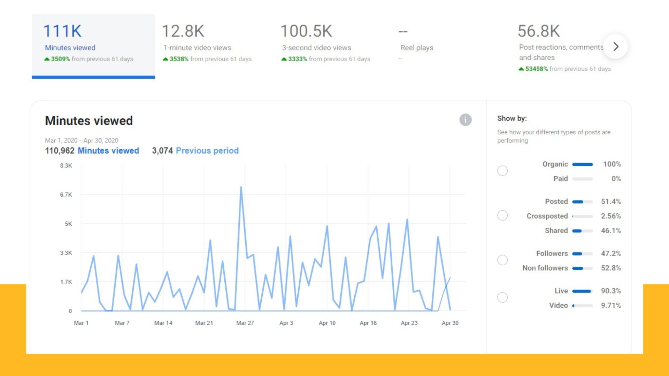The image size is (669, 376).
Task: Click the Mar 27 peak on the chart
Action: pyautogui.click(x=241, y=188)
